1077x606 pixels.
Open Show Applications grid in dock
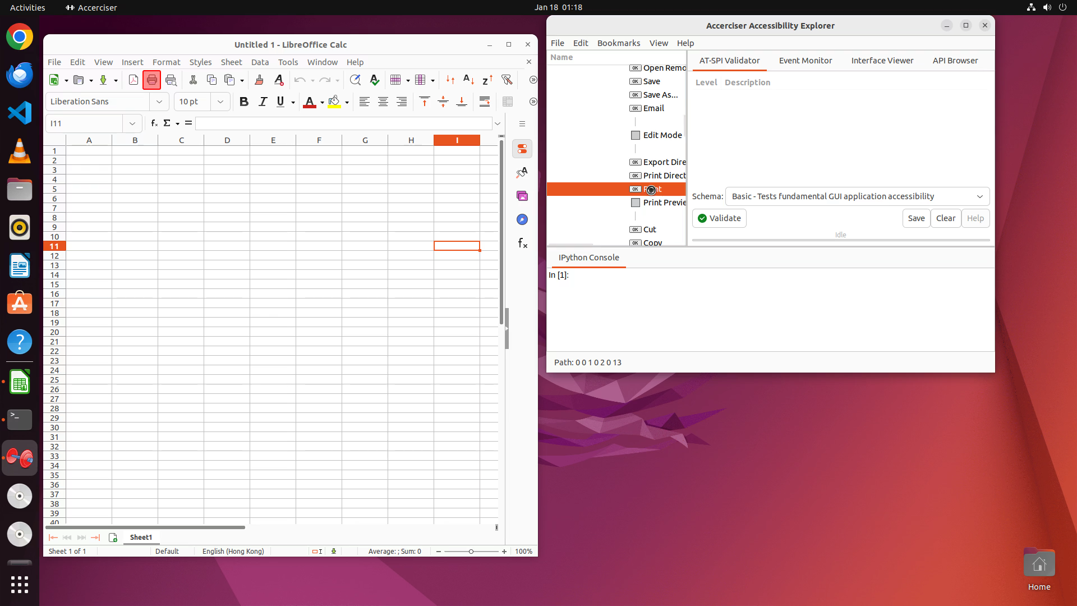click(20, 585)
